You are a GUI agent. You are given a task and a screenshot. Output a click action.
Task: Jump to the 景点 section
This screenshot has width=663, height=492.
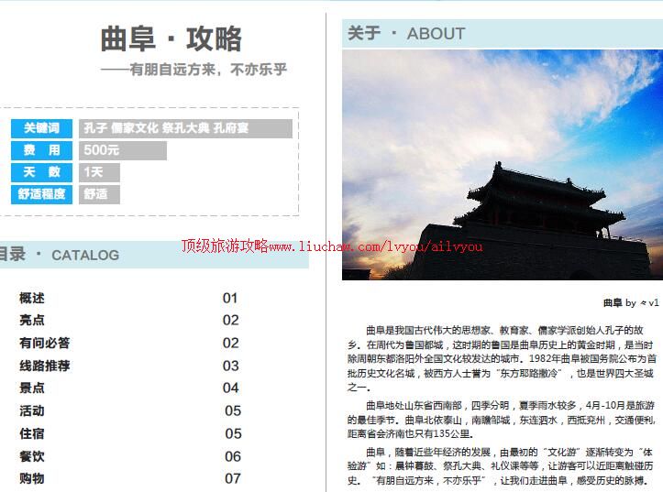tap(32, 388)
